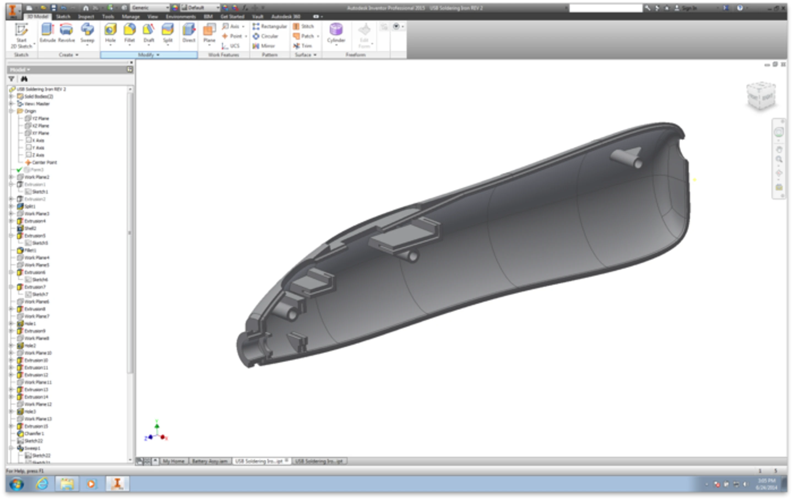
Task: Click the Home icon in quick access toolbar
Action: point(86,8)
